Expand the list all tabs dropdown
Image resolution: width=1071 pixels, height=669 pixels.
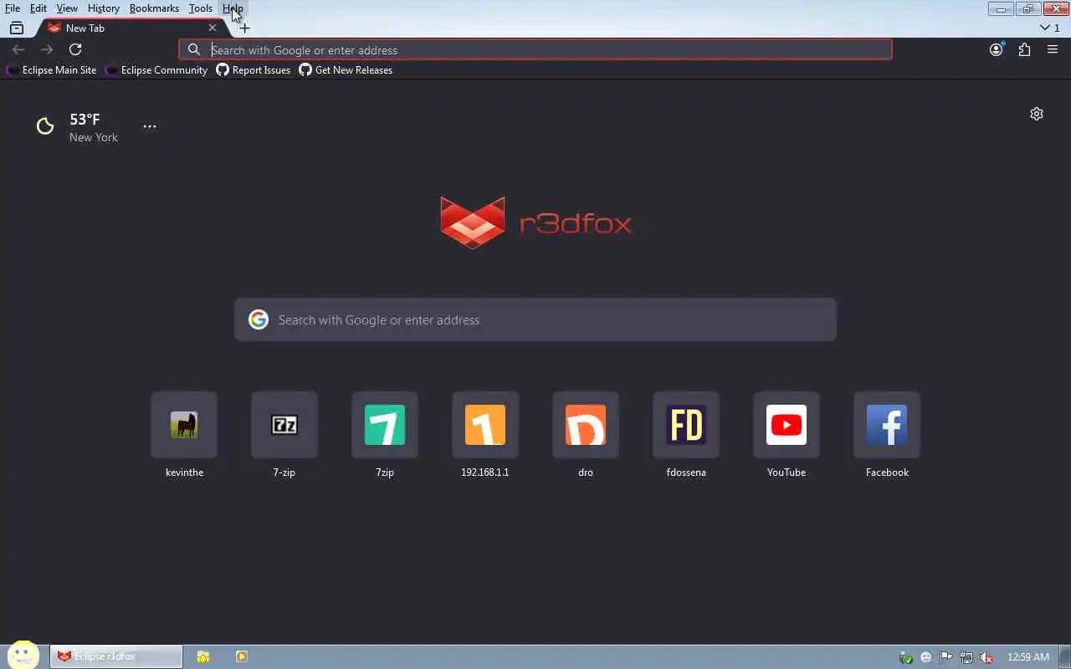[1049, 28]
